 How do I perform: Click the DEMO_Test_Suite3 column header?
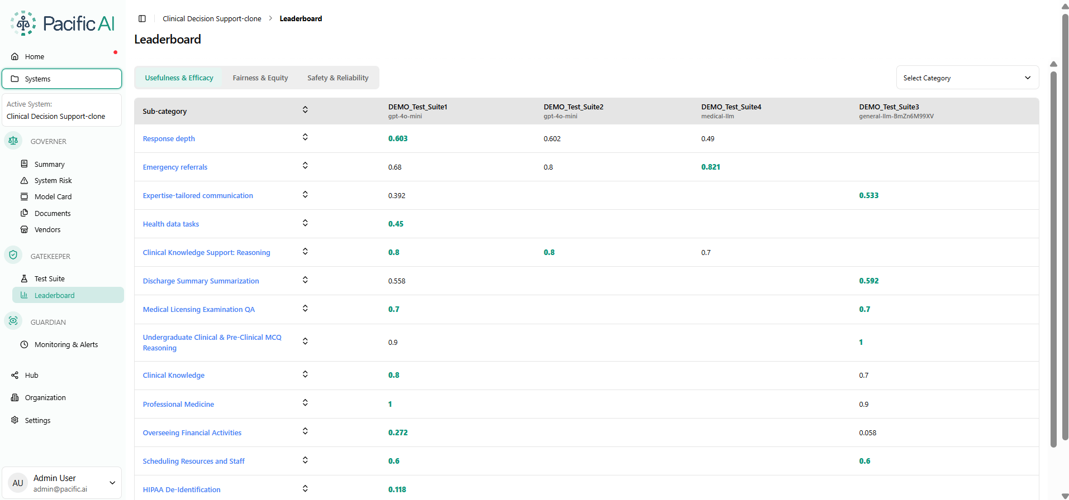(x=896, y=111)
